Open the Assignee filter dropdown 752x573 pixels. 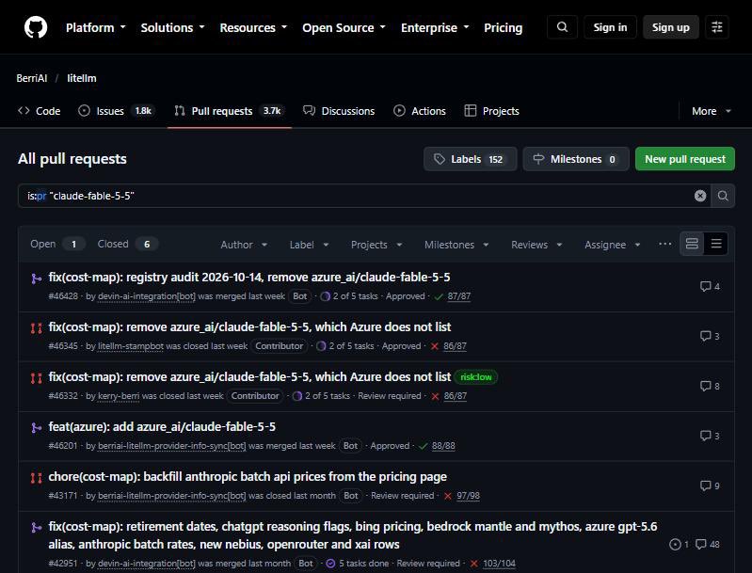[612, 245]
